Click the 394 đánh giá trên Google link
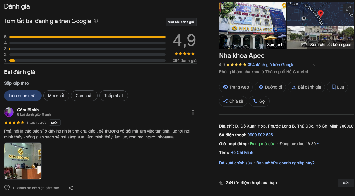Screen dimensions: 355x196 [x=271, y=65]
